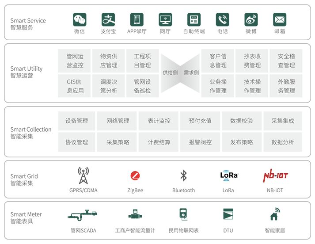The image size is (315, 244).
Task: Click the WeChat 微信 icon
Action: pos(80,20)
